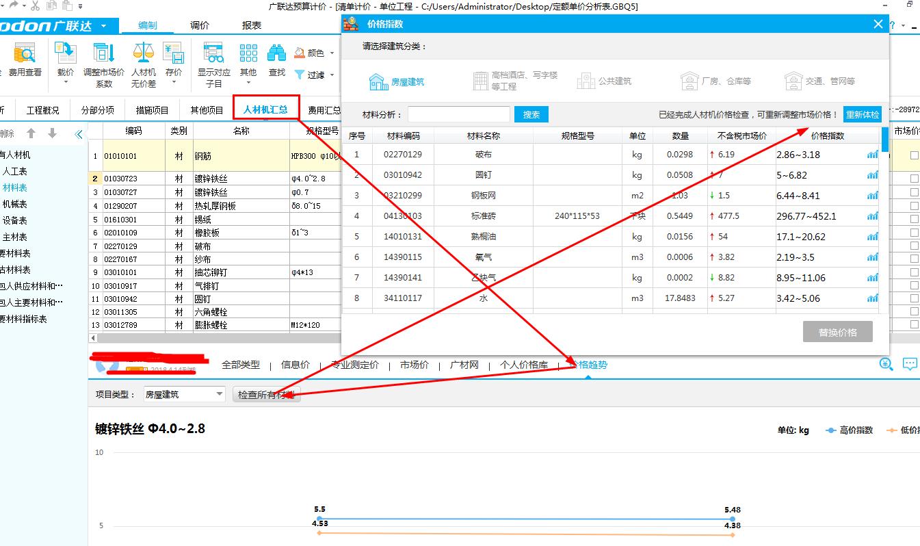
Task: Open the help question mark icon
Action: tap(892, 25)
